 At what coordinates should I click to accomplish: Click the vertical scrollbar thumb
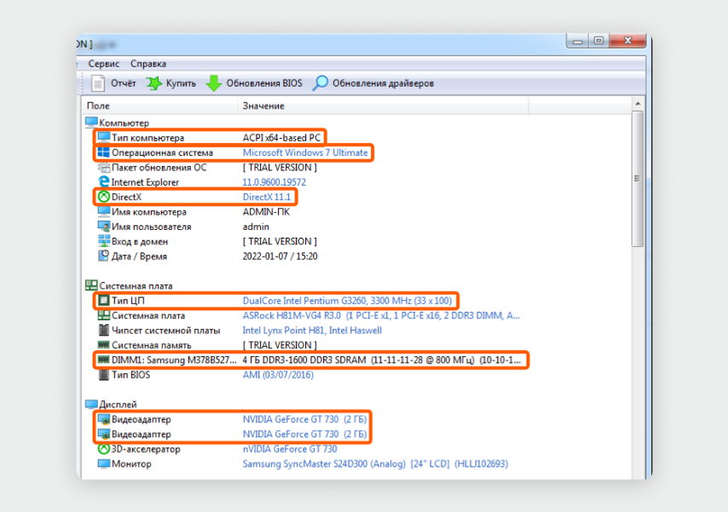(638, 179)
